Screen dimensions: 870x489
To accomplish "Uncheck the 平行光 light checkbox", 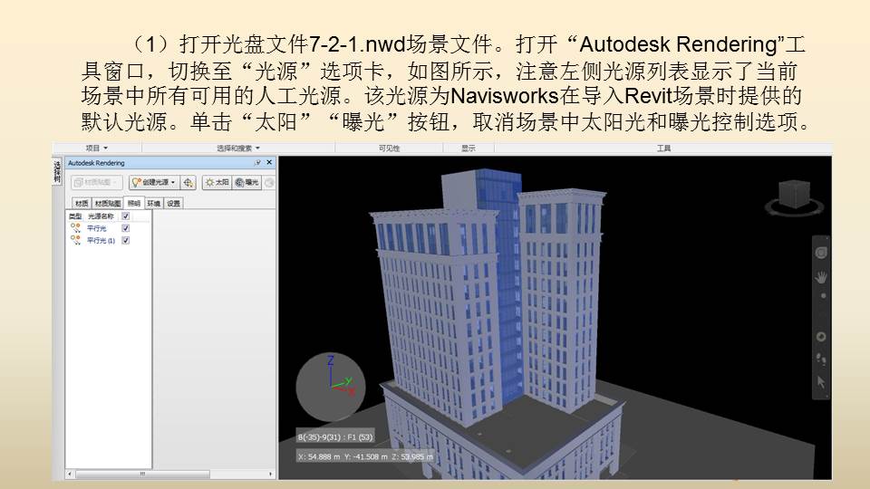I will [126, 228].
